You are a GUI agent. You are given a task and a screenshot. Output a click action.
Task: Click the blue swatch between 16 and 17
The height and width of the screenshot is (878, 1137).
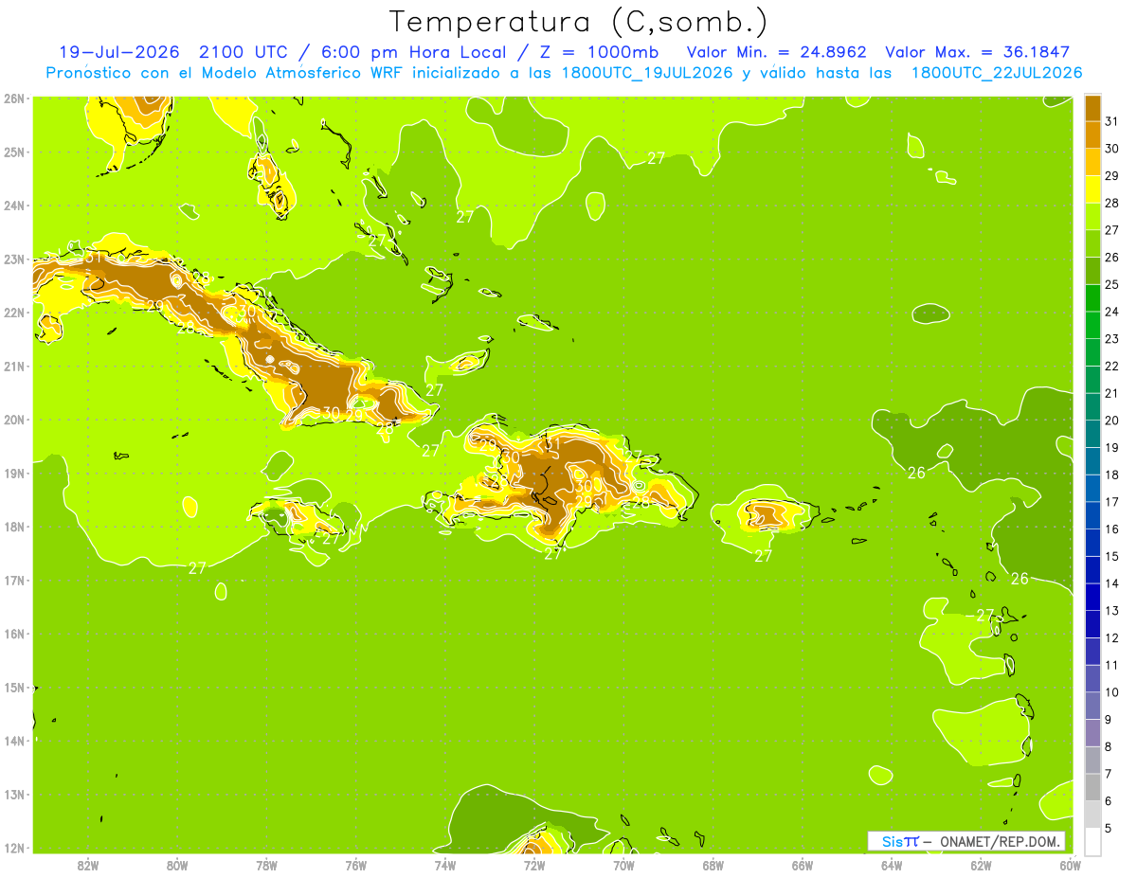tap(1092, 516)
